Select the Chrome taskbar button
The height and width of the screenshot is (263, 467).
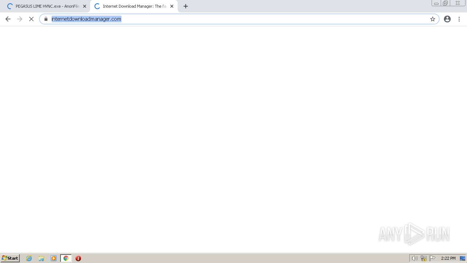66,258
